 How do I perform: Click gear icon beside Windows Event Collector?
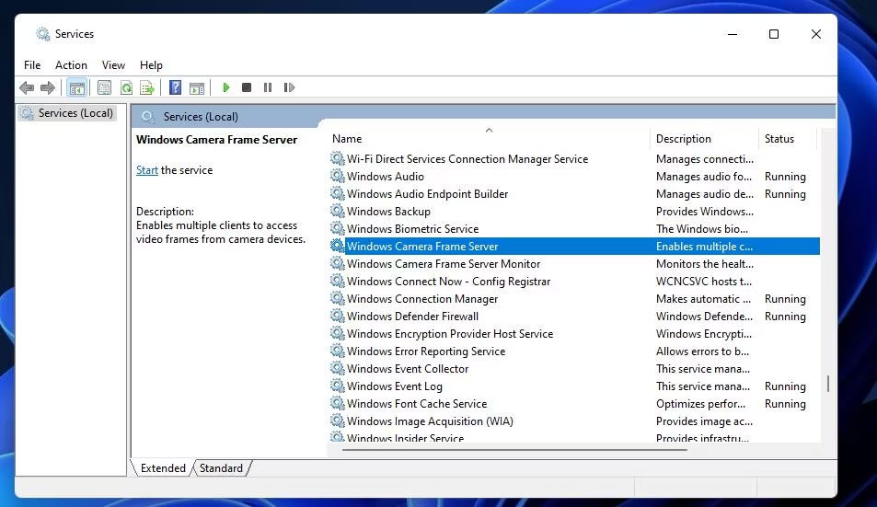(337, 368)
